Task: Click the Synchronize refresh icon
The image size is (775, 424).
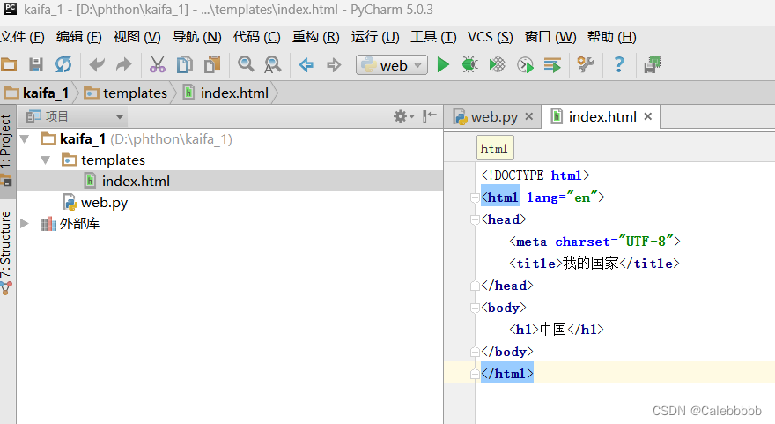Action: click(63, 65)
